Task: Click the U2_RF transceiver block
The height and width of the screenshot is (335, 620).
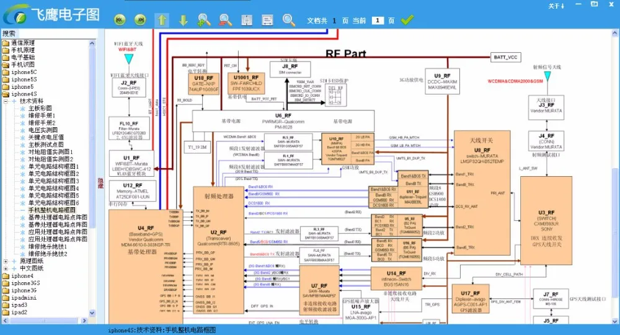Action: point(218,250)
